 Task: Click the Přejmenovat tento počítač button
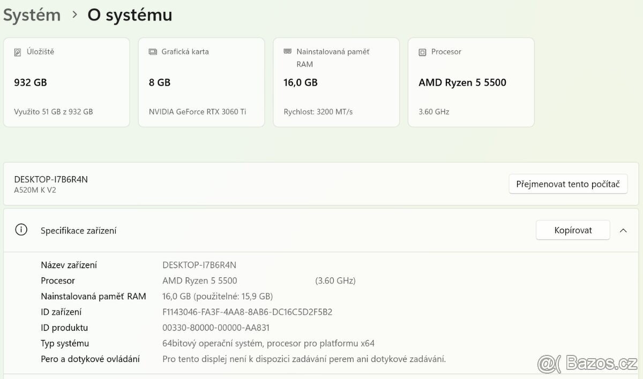568,184
